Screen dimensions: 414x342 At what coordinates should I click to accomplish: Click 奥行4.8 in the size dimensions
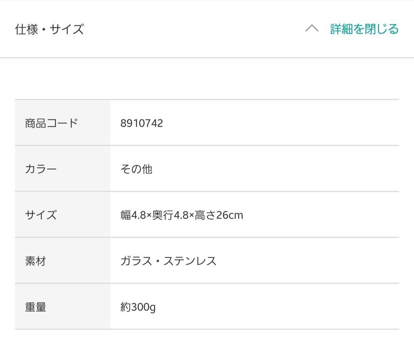coord(171,215)
